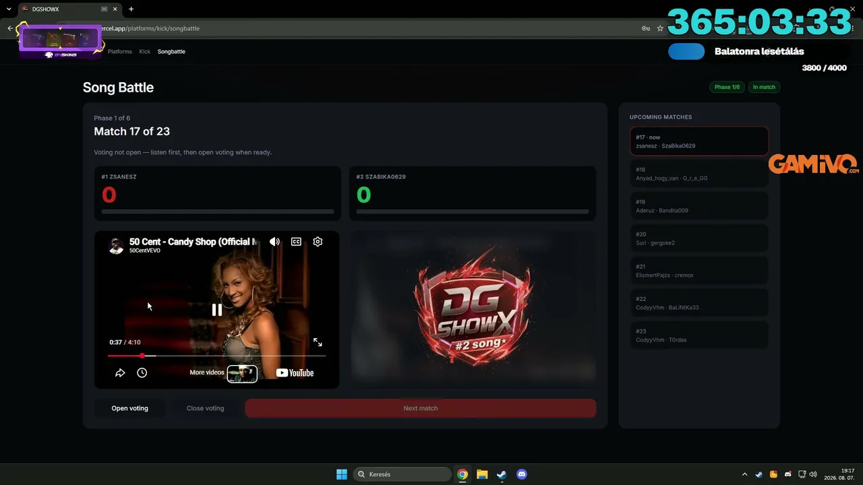Open the volume tray icon
This screenshot has width=863, height=485.
pos(813,474)
